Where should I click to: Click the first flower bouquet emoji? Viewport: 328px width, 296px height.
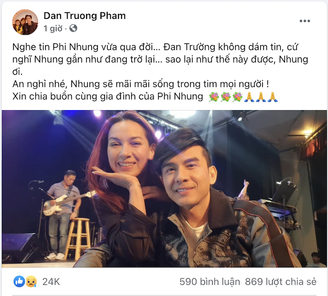pos(214,97)
